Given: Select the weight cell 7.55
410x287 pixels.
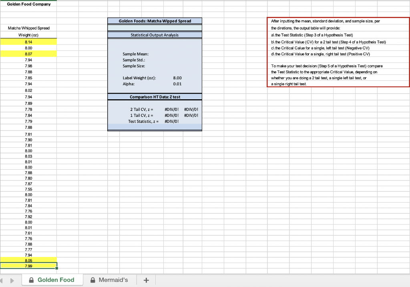Looking at the screenshot, I should (x=28, y=189).
